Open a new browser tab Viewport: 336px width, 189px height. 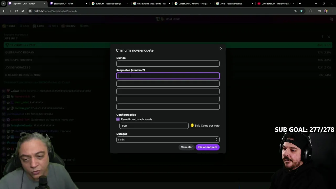click(x=300, y=4)
